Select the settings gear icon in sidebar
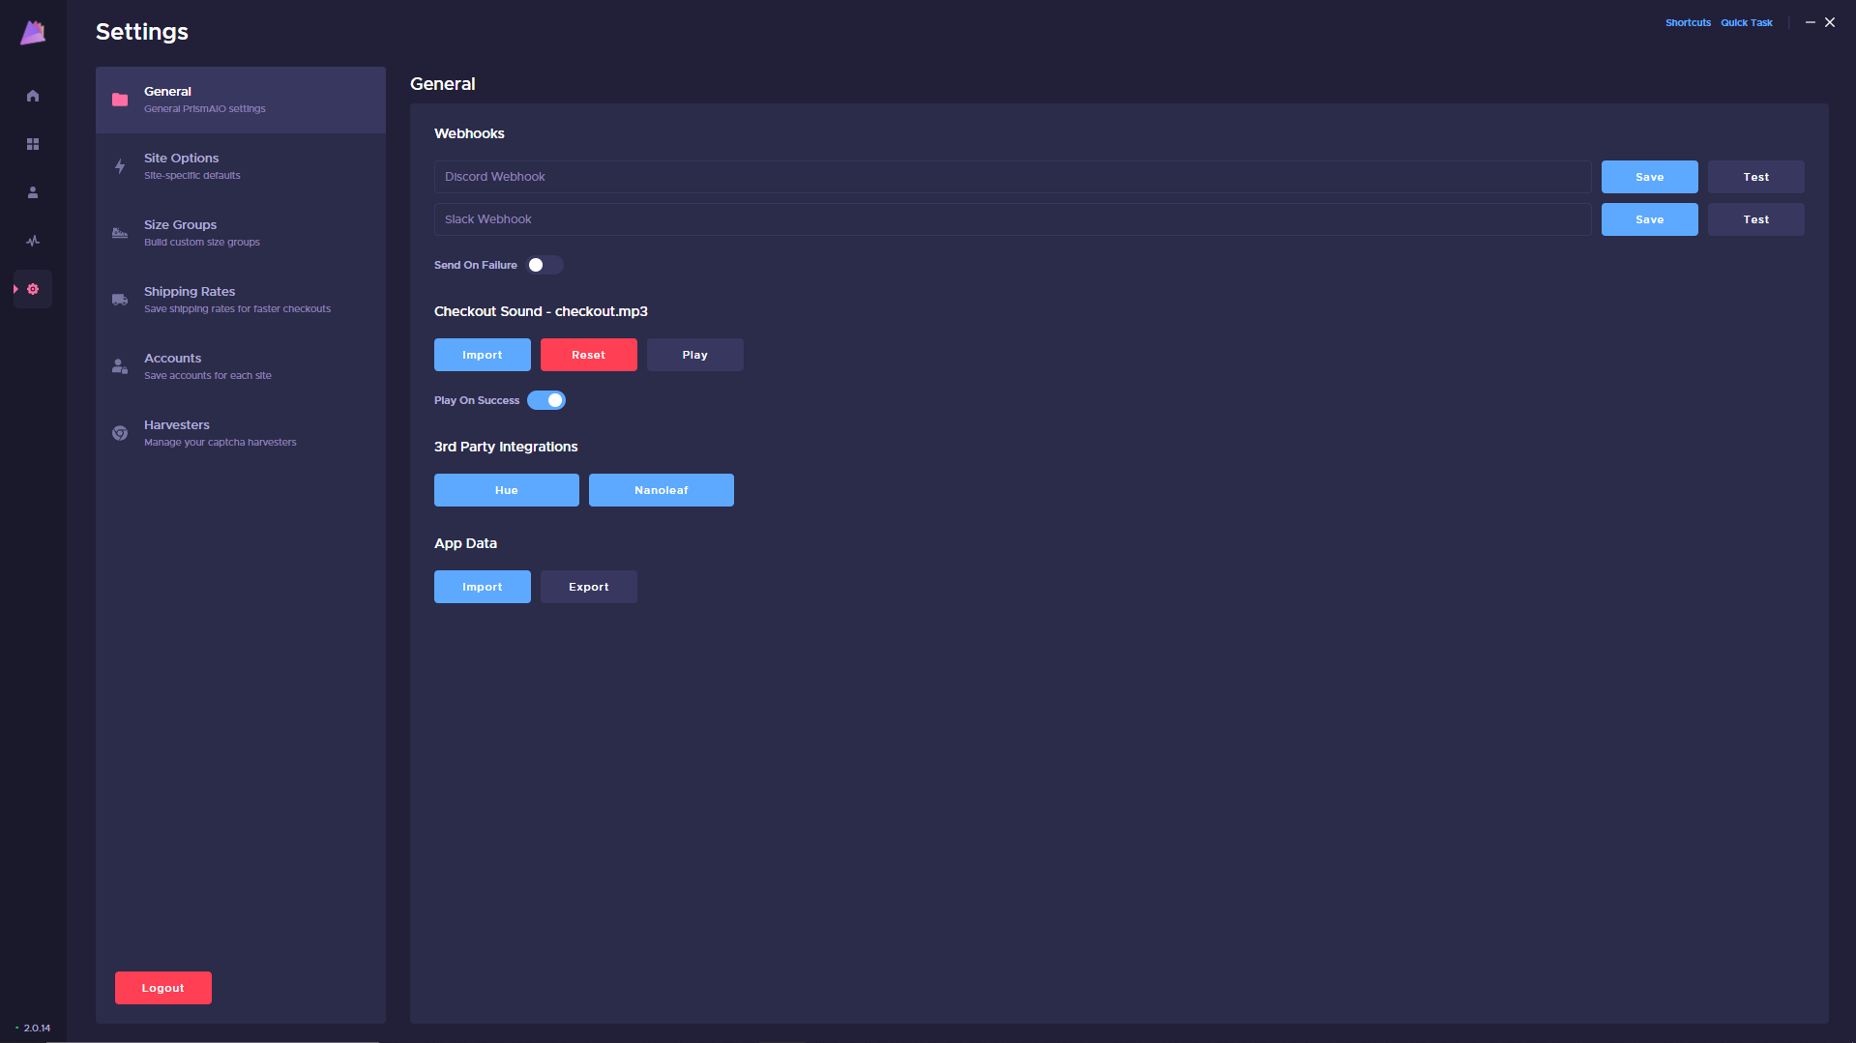Viewport: 1856px width, 1043px height. click(x=33, y=289)
